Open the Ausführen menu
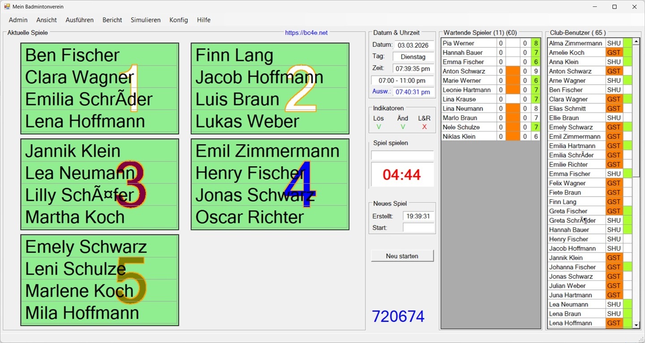The image size is (645, 343). point(80,20)
